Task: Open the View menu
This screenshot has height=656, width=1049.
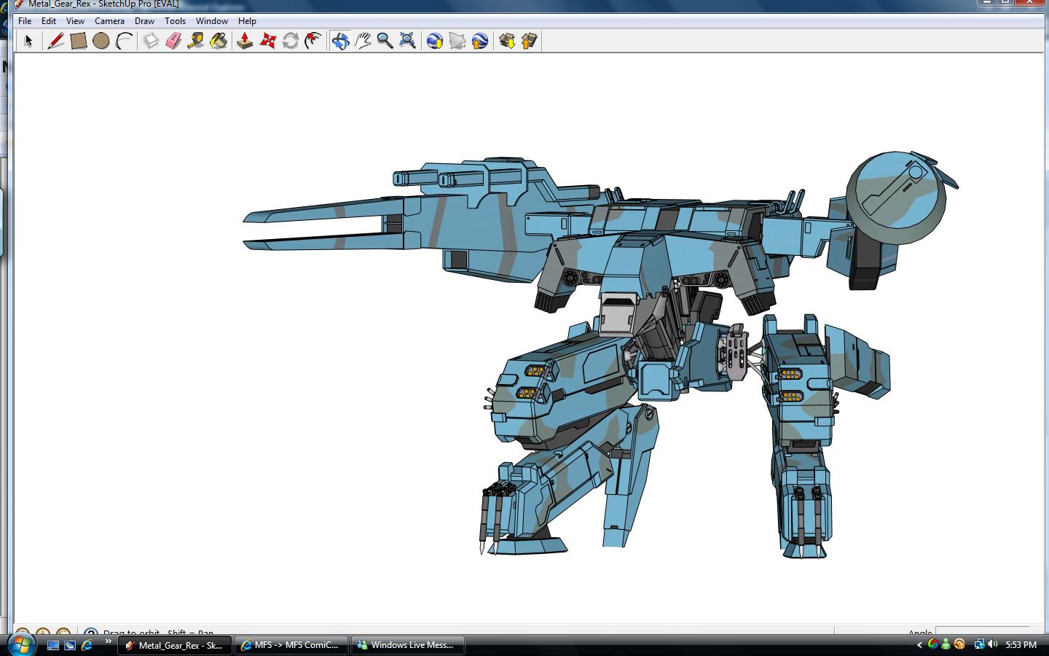Action: tap(75, 21)
